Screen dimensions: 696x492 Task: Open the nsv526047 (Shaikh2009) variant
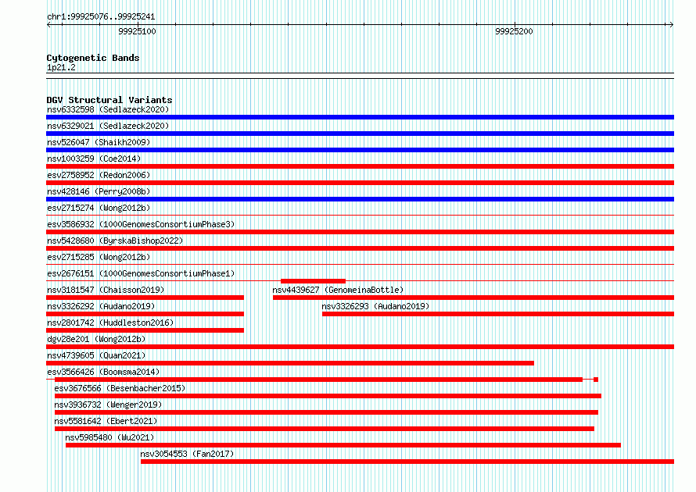[99, 142]
